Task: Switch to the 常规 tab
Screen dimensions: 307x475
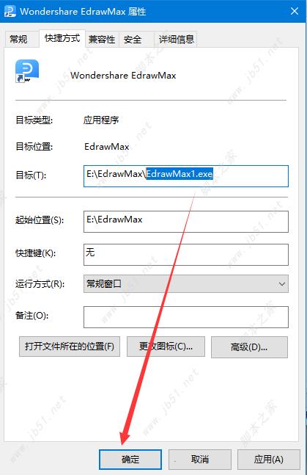Action: click(18, 40)
